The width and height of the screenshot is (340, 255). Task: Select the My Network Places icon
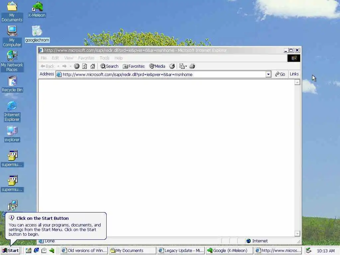point(12,61)
